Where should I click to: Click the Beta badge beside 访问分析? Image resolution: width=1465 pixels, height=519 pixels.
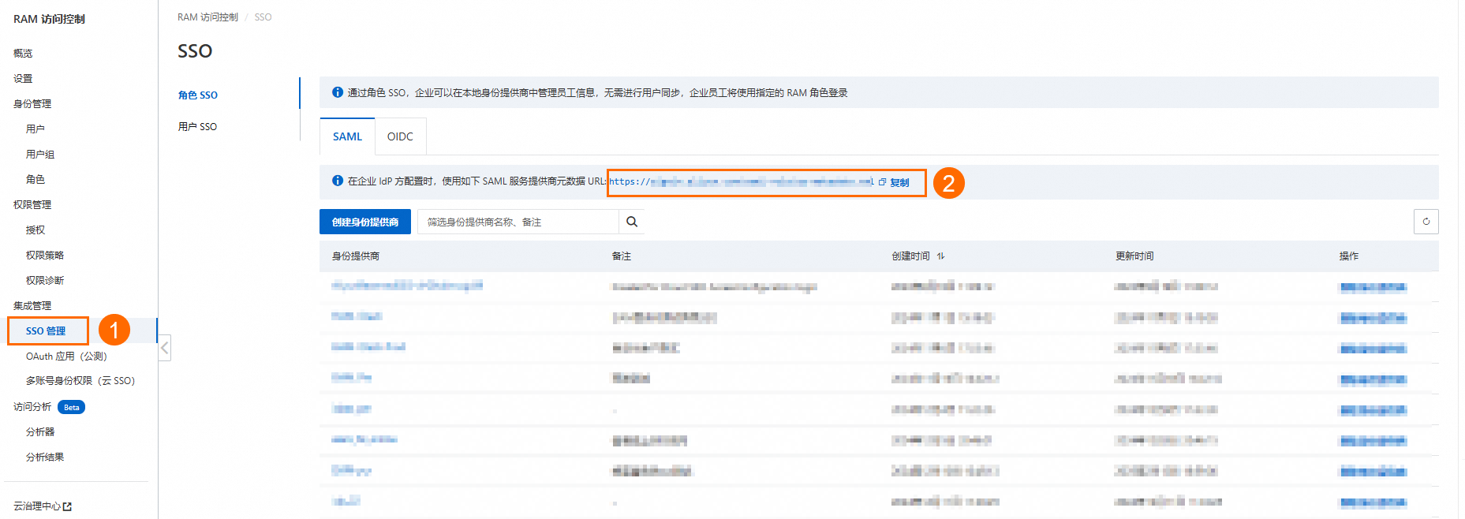72,407
